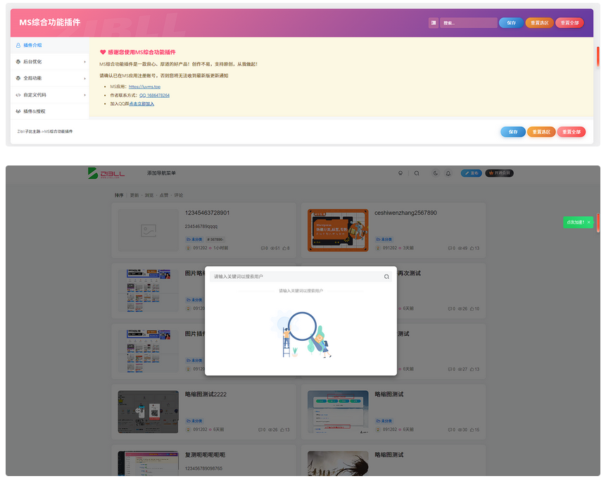Expand the 全局功能 sidebar section
Viewport: 606px width, 481px height.
point(50,78)
